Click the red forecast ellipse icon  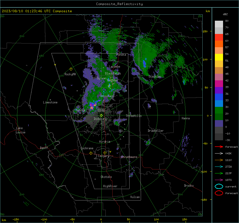point(219,193)
